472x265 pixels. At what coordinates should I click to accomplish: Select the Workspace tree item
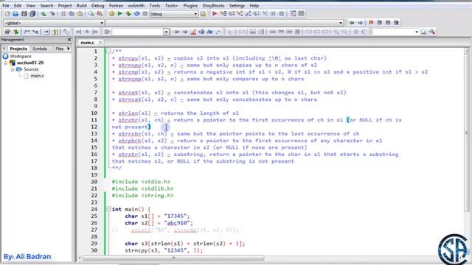point(21,56)
